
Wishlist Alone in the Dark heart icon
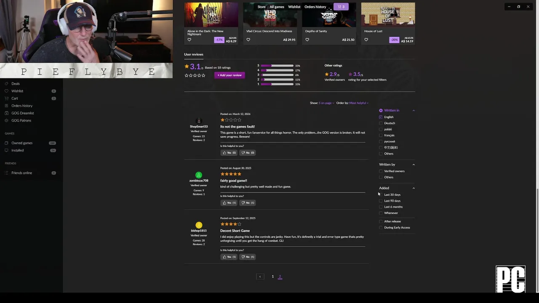(x=189, y=40)
